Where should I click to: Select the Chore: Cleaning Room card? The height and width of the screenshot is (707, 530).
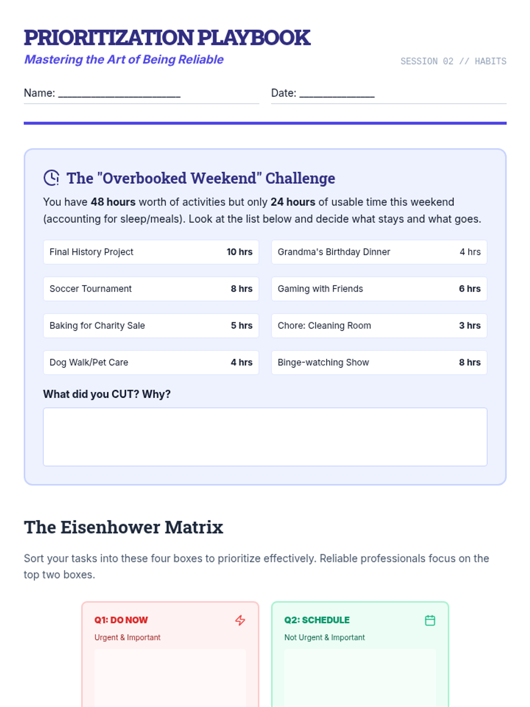point(379,326)
